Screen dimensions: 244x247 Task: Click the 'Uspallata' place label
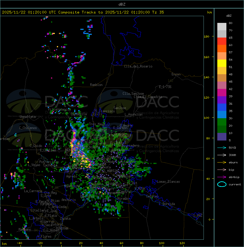point(28,117)
